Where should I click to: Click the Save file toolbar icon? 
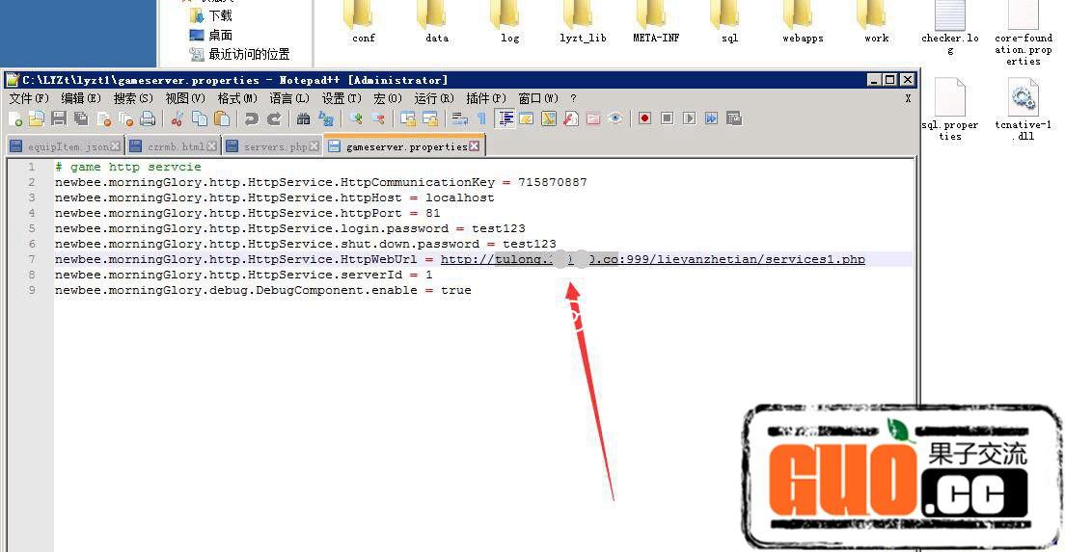pyautogui.click(x=59, y=118)
